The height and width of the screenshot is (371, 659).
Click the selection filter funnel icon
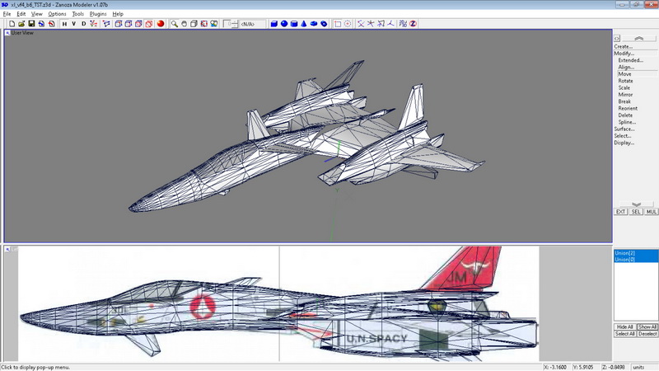(x=106, y=24)
